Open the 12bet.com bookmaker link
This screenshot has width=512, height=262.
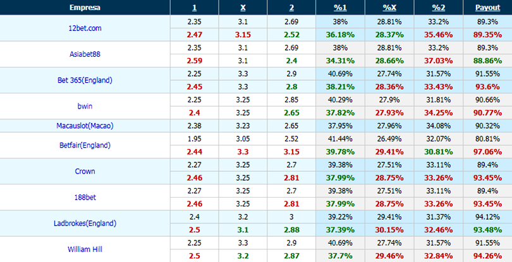coord(85,28)
